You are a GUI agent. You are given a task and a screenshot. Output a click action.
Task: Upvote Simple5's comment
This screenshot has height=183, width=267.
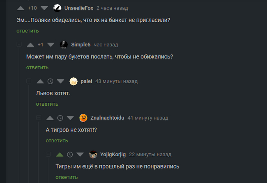30,44
